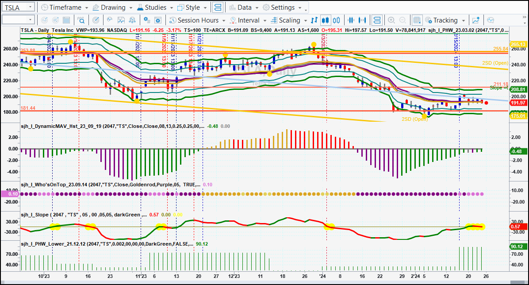
Task: Click the grayed-out chart icon beside the empty combo box
Action: (x=44, y=20)
